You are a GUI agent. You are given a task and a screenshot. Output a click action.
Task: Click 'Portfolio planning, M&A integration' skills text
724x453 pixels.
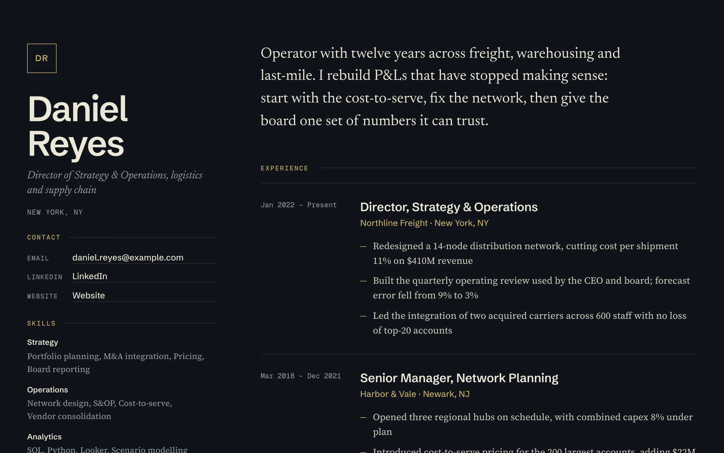point(116,362)
